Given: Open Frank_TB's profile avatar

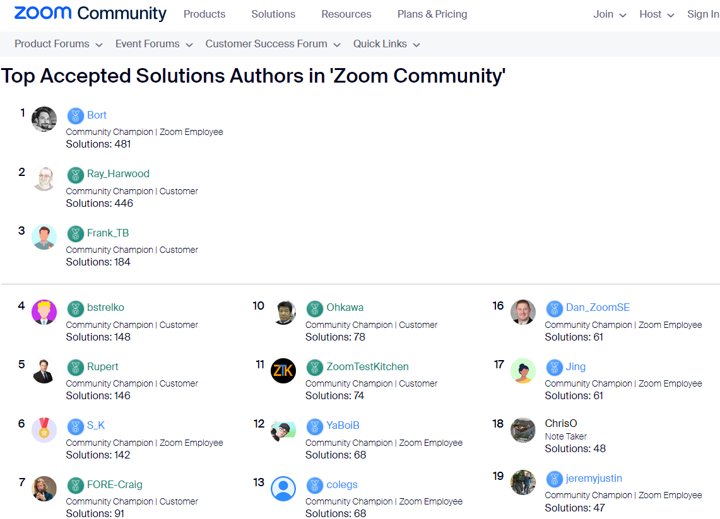Looking at the screenshot, I should point(44,236).
